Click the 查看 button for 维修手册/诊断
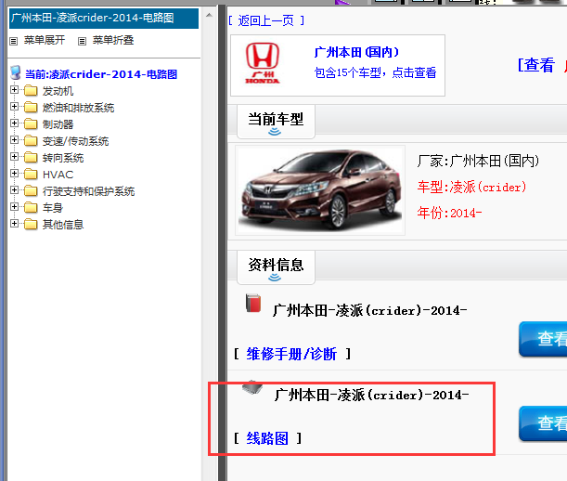567x481 pixels. point(543,339)
